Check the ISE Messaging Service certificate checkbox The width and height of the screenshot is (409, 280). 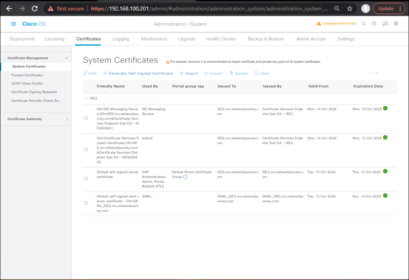tap(86, 118)
